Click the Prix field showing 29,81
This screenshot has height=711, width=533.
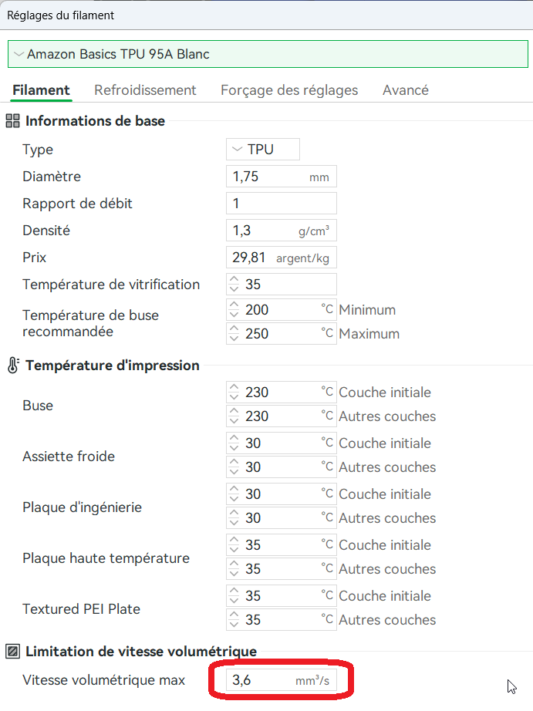[282, 258]
